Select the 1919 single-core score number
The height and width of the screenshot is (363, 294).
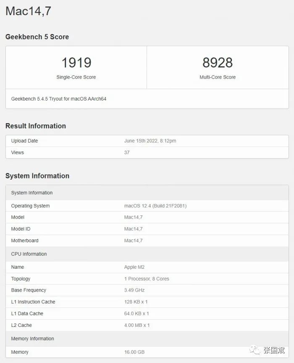coord(76,63)
